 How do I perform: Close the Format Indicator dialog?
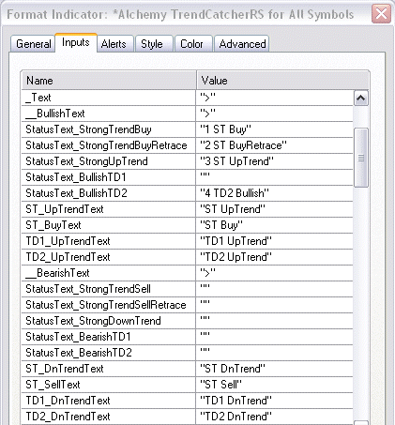(x=381, y=14)
